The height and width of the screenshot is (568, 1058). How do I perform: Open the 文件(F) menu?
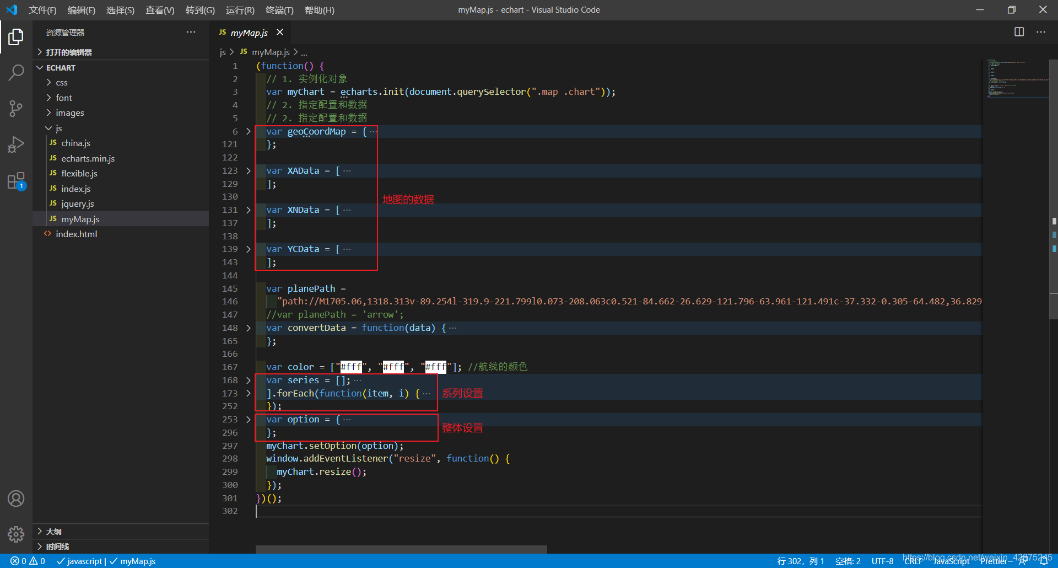pyautogui.click(x=42, y=10)
